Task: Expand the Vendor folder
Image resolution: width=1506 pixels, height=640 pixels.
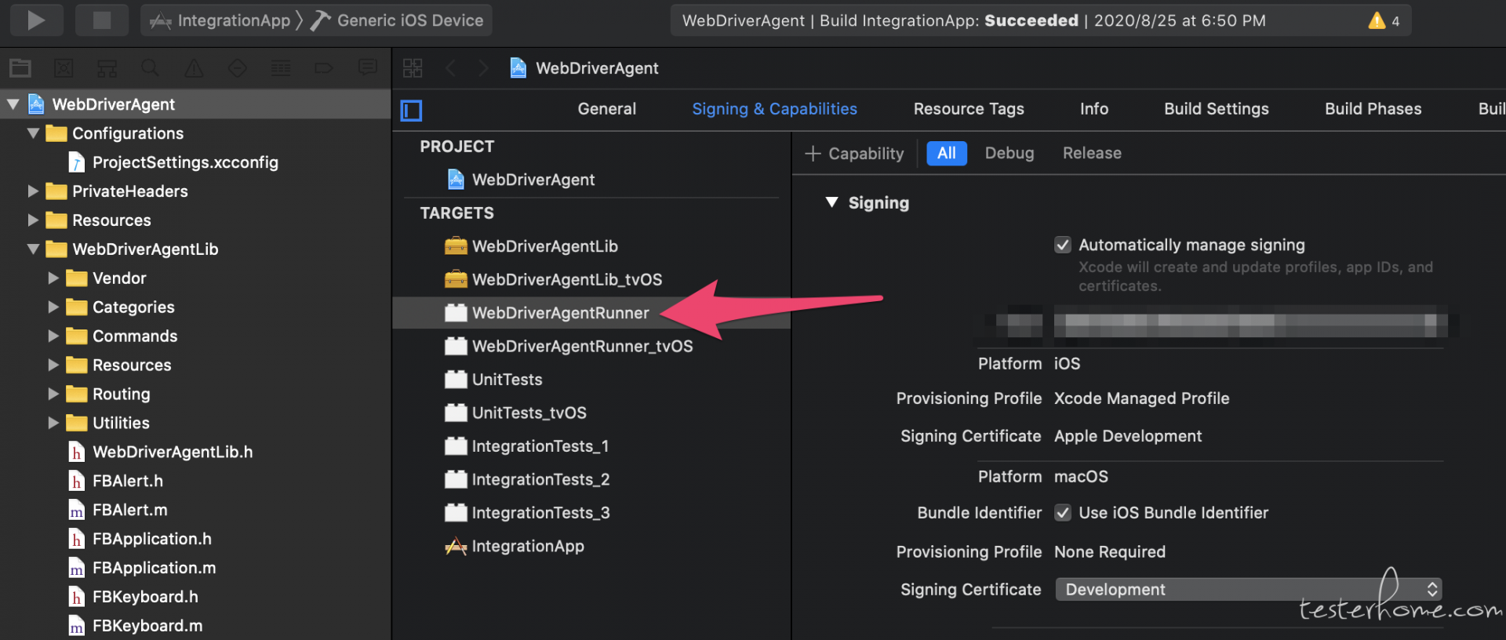Action: [x=53, y=278]
